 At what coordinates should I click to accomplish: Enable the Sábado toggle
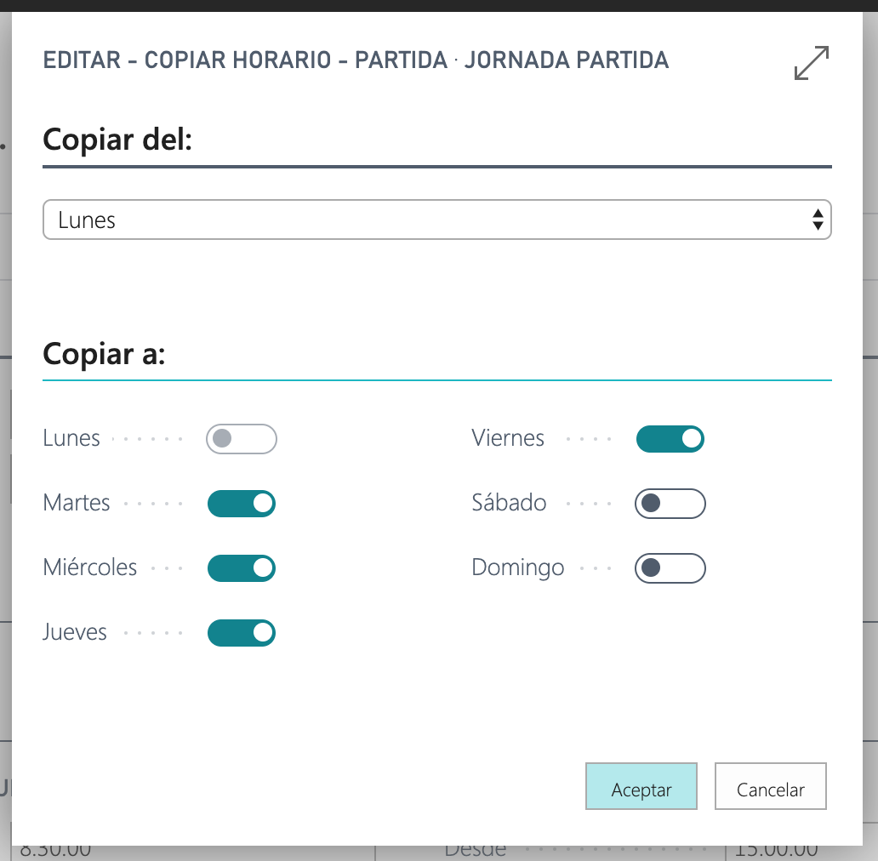tap(670, 504)
